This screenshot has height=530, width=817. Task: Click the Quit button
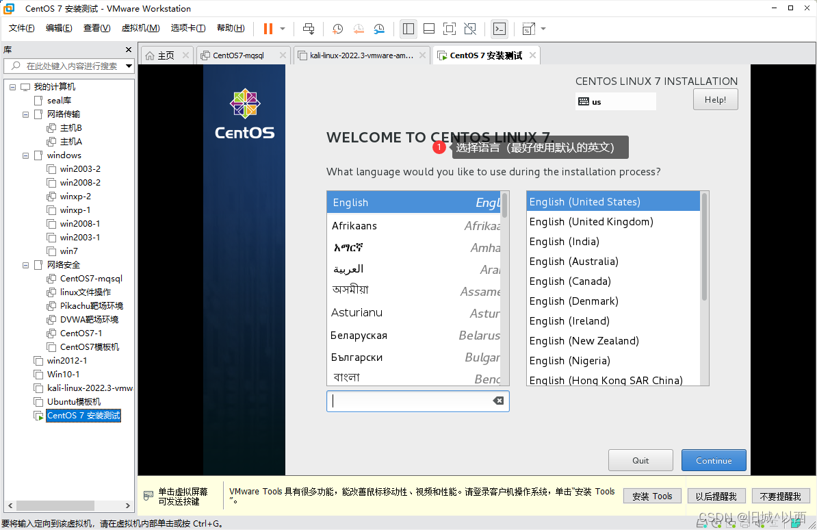tap(641, 461)
